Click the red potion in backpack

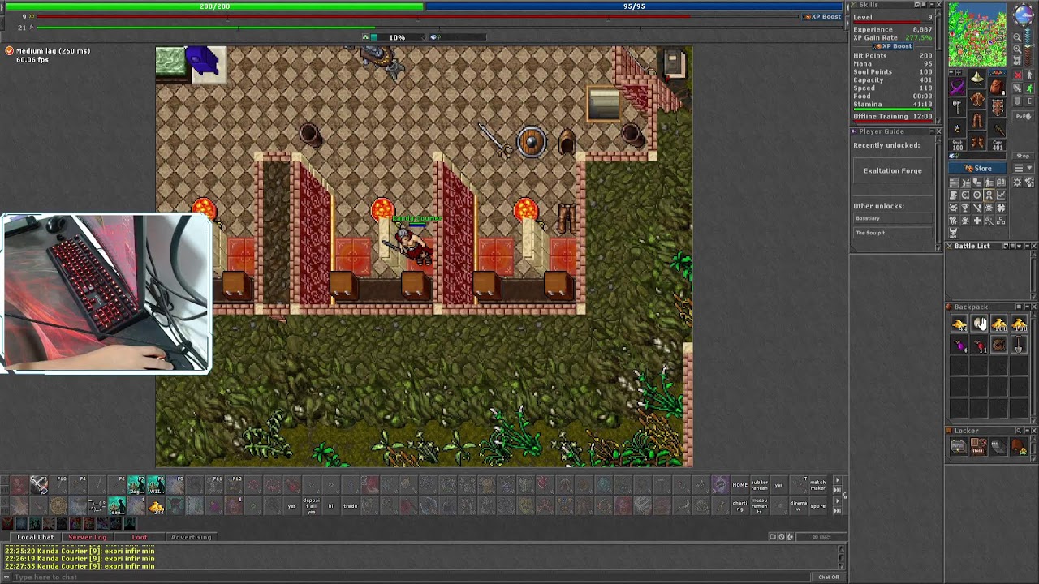point(979,345)
